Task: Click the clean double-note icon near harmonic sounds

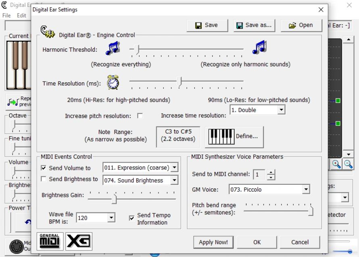Action: 260,48
